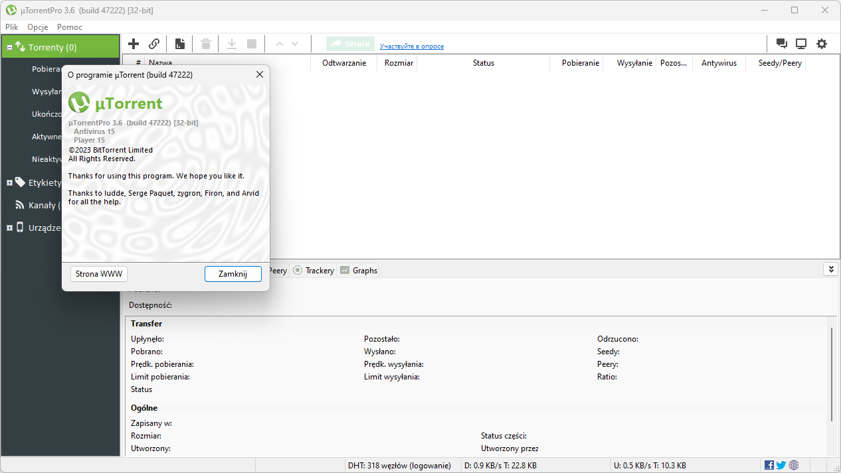Click ©2023 BitTorrent Limited text

pyautogui.click(x=110, y=150)
